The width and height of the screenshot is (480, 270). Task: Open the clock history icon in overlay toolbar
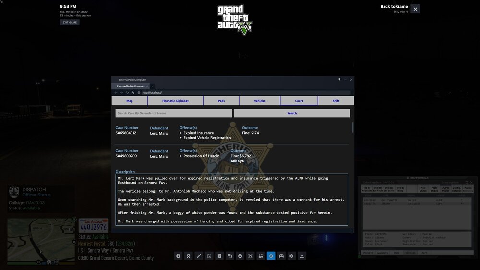pyautogui.click(x=209, y=256)
